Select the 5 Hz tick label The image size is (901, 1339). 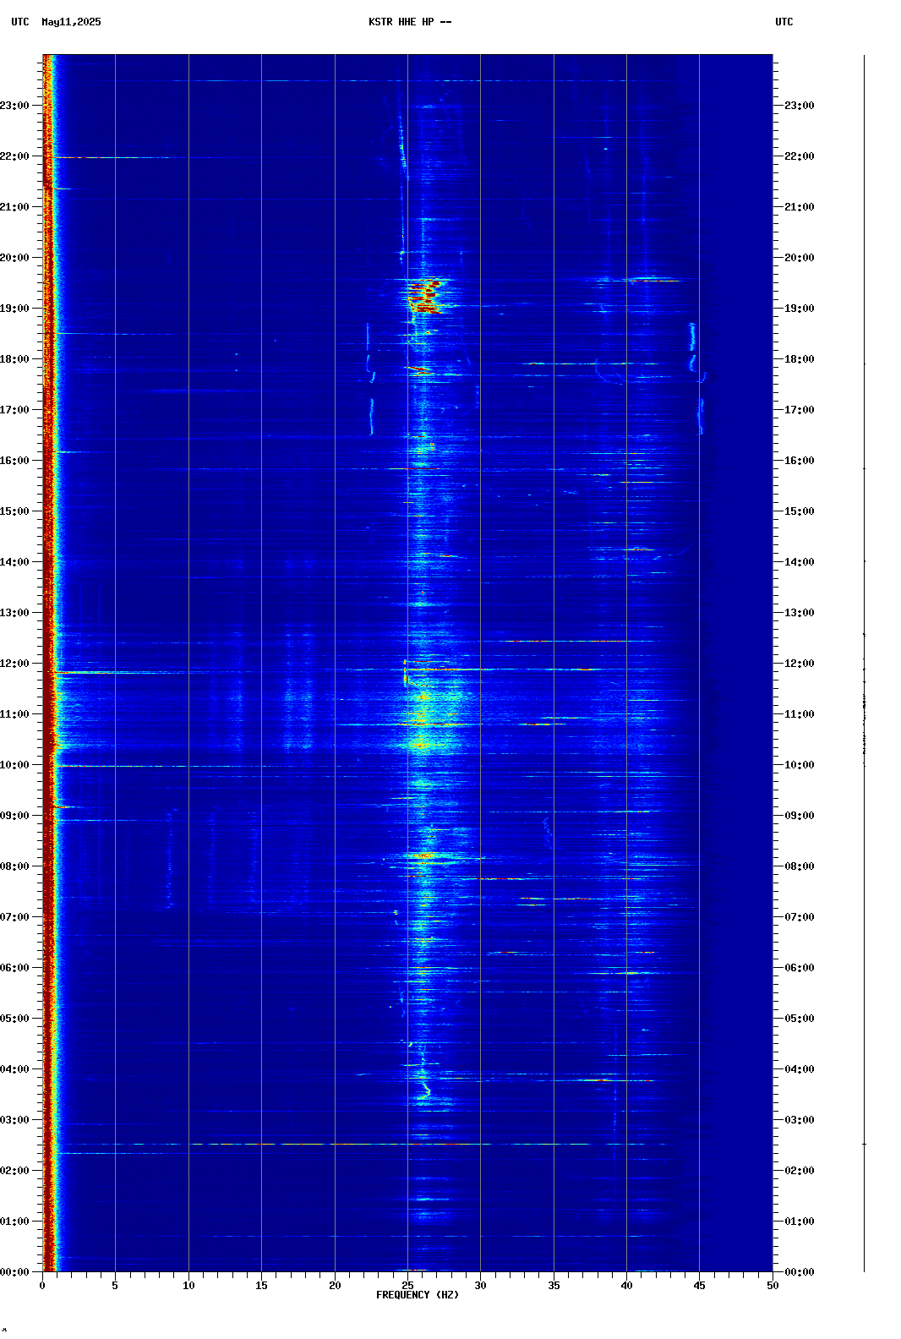pos(115,1285)
